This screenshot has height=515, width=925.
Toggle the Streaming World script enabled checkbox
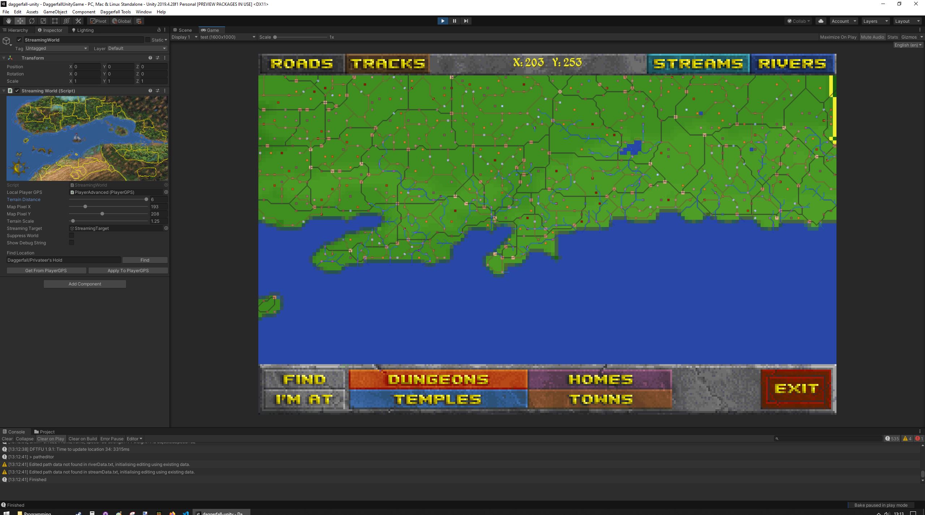(x=17, y=91)
